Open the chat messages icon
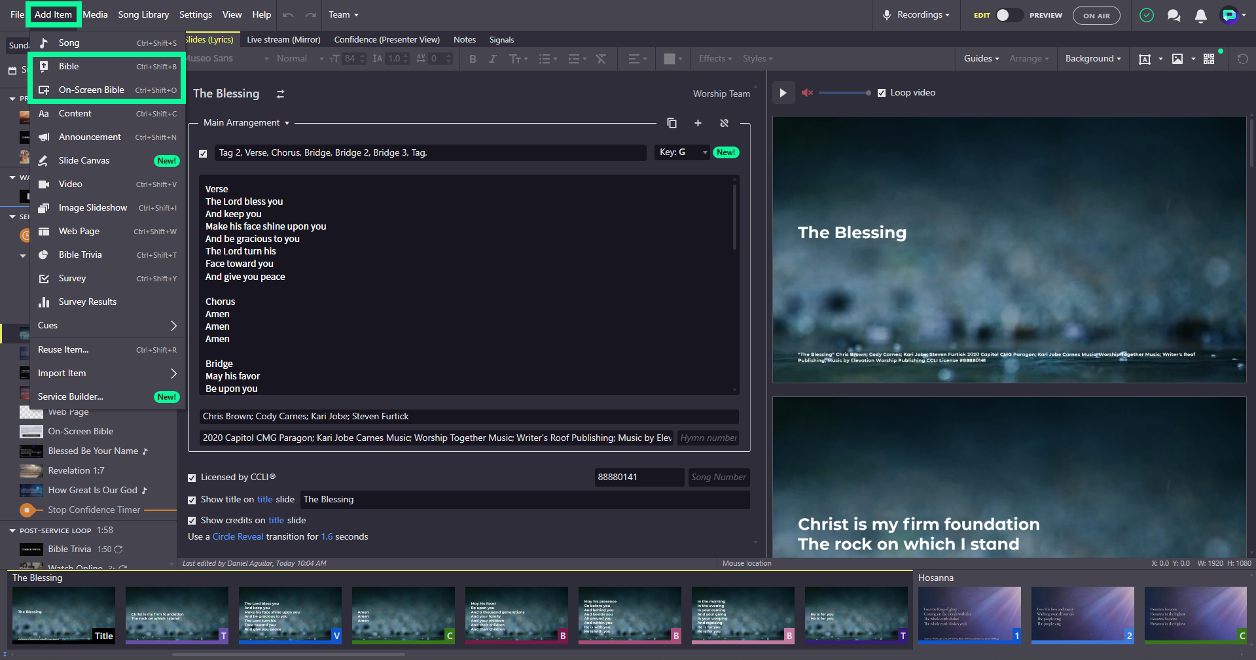 click(x=1174, y=15)
